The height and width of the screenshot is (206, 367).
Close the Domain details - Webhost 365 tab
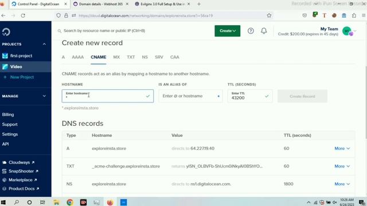(127, 4)
